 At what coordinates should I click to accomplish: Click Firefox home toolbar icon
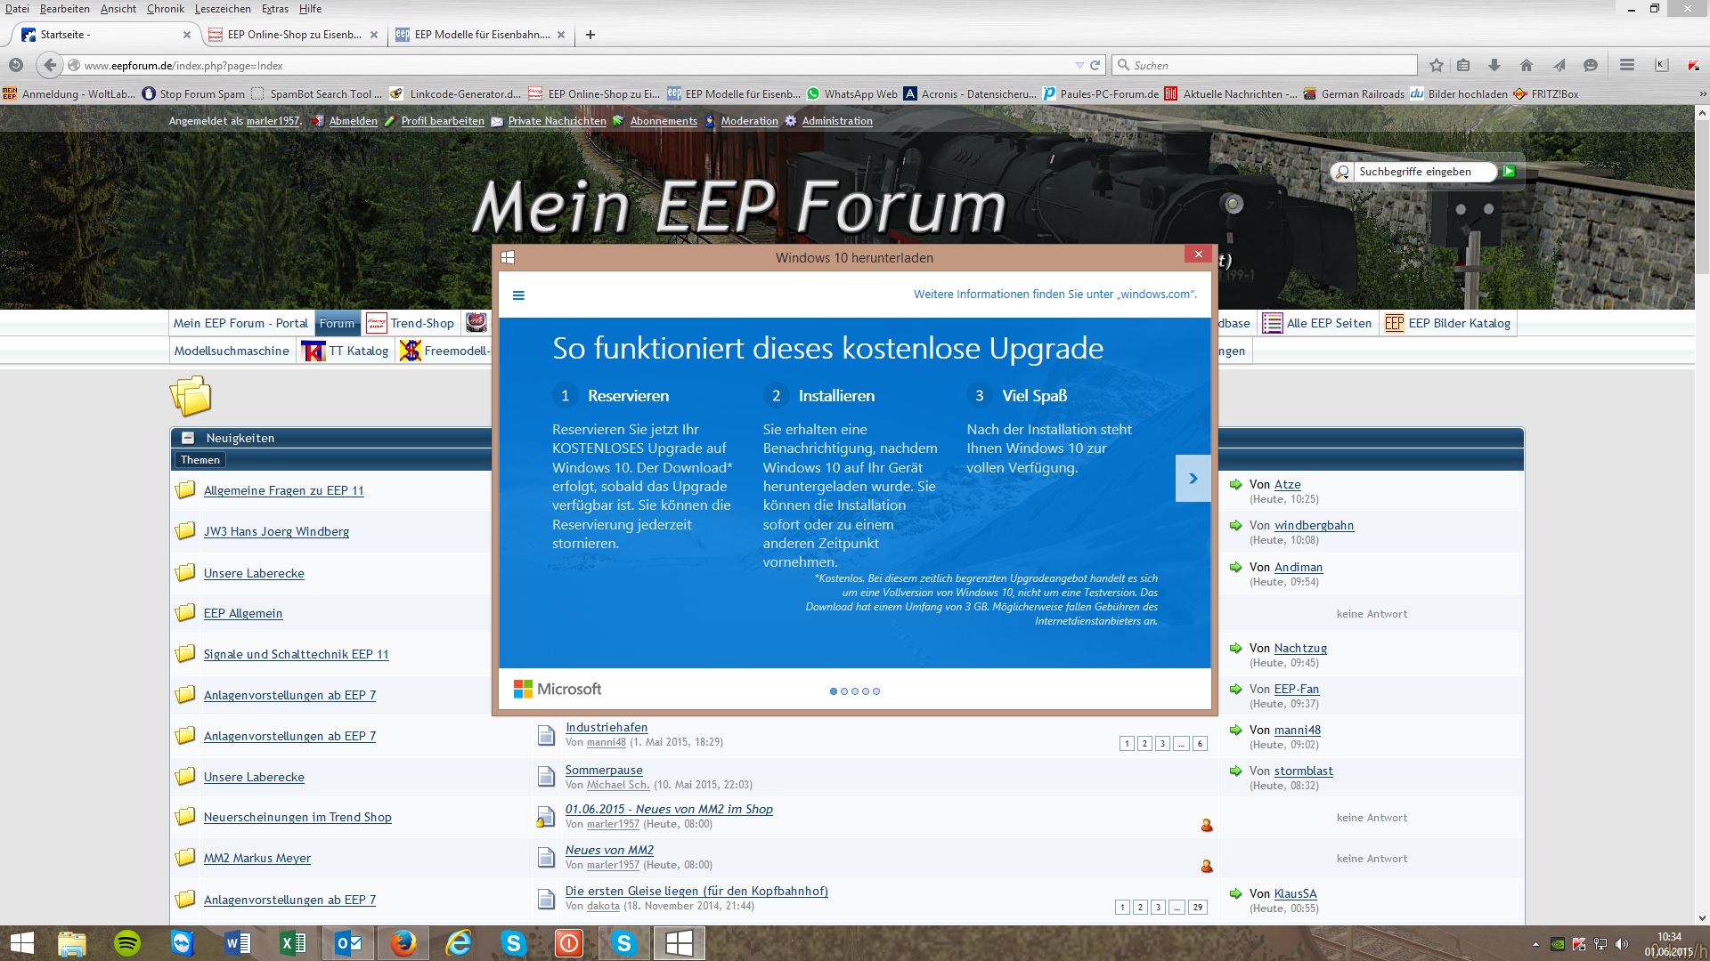1526,65
